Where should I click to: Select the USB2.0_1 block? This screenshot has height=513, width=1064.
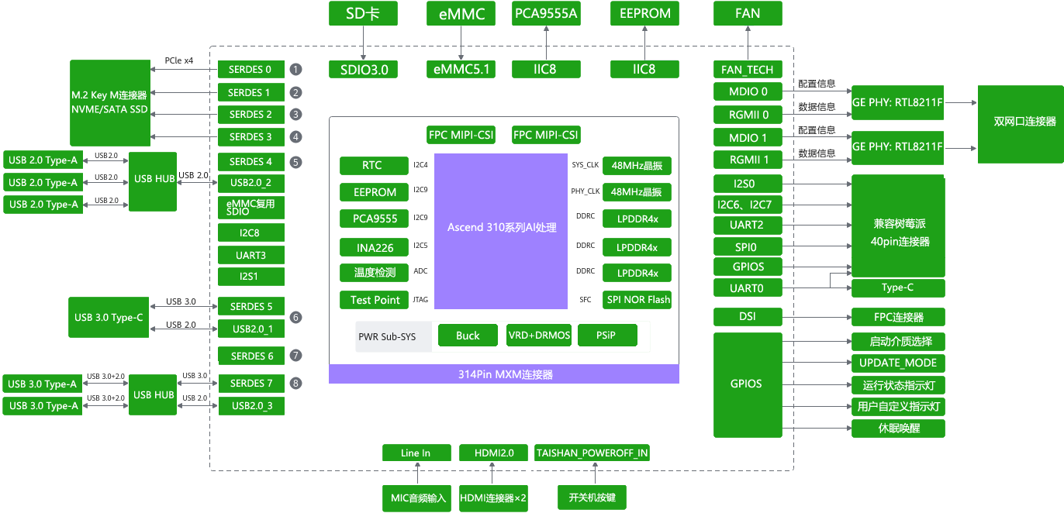[x=250, y=329]
